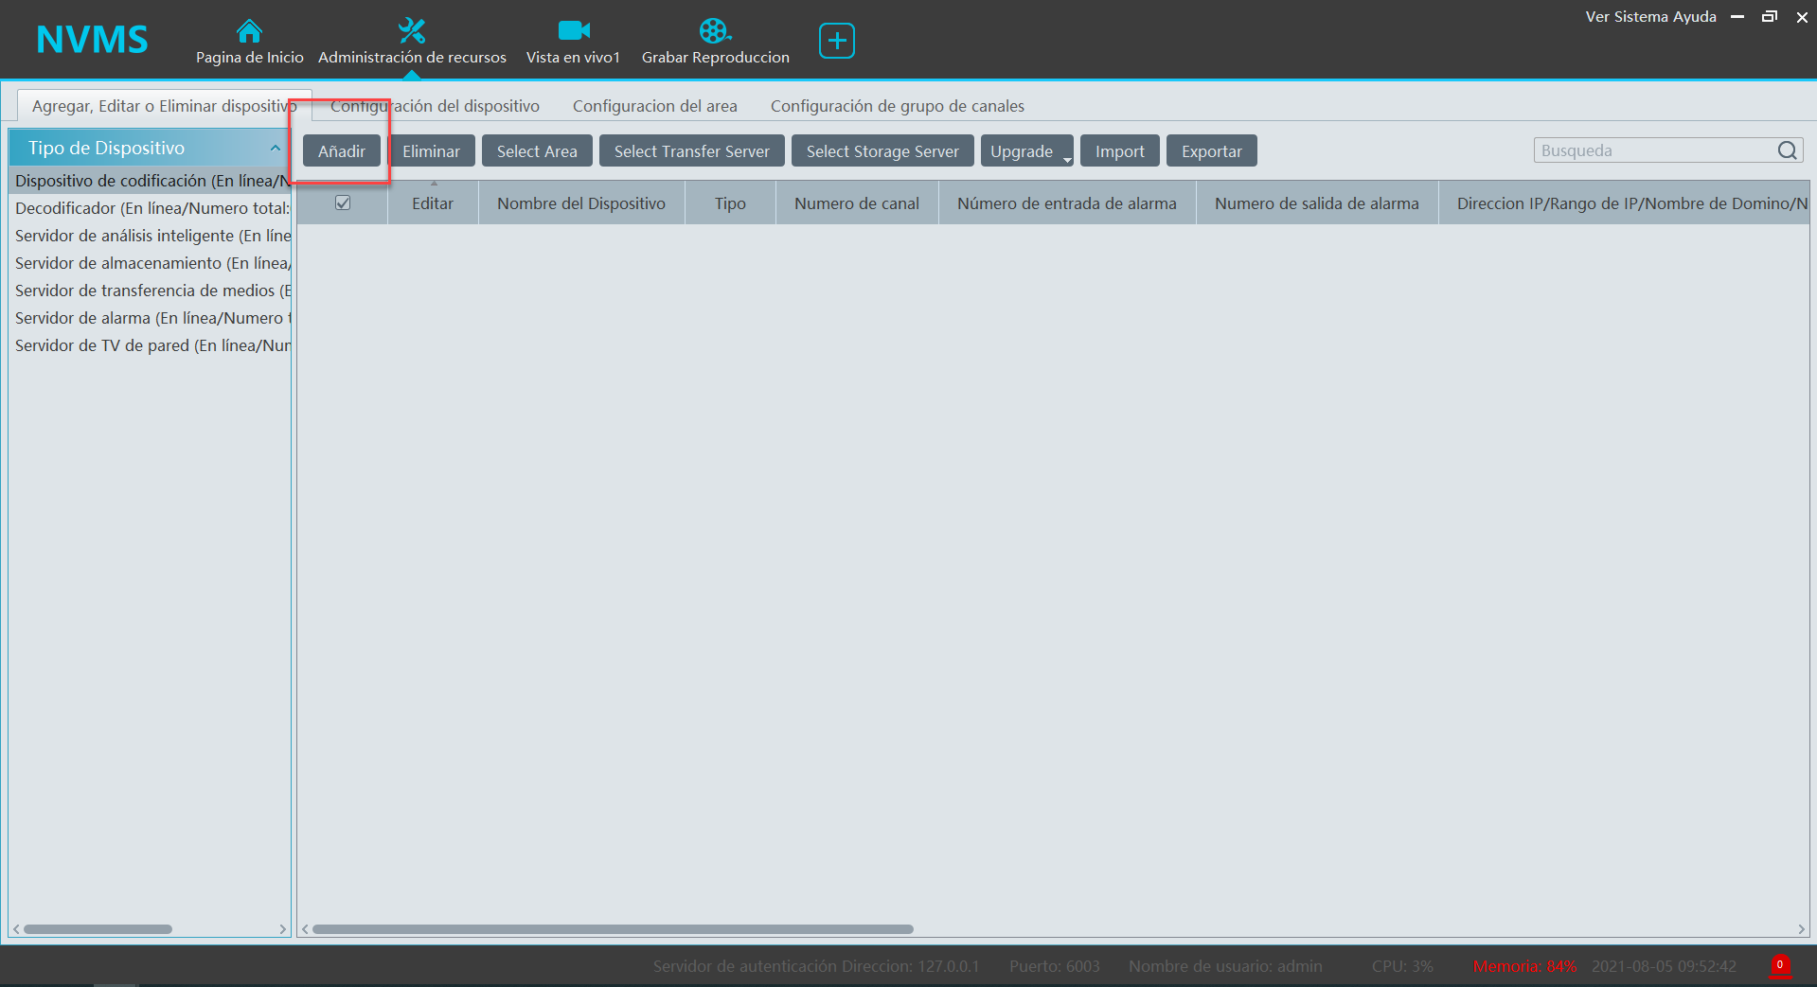Click the Exportar button

1211,151
